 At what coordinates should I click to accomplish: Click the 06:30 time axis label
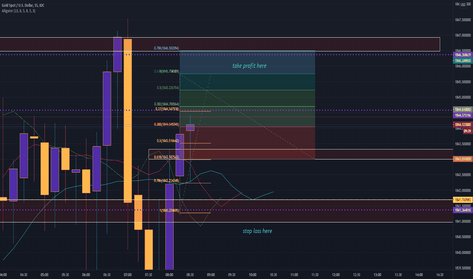[107, 275]
